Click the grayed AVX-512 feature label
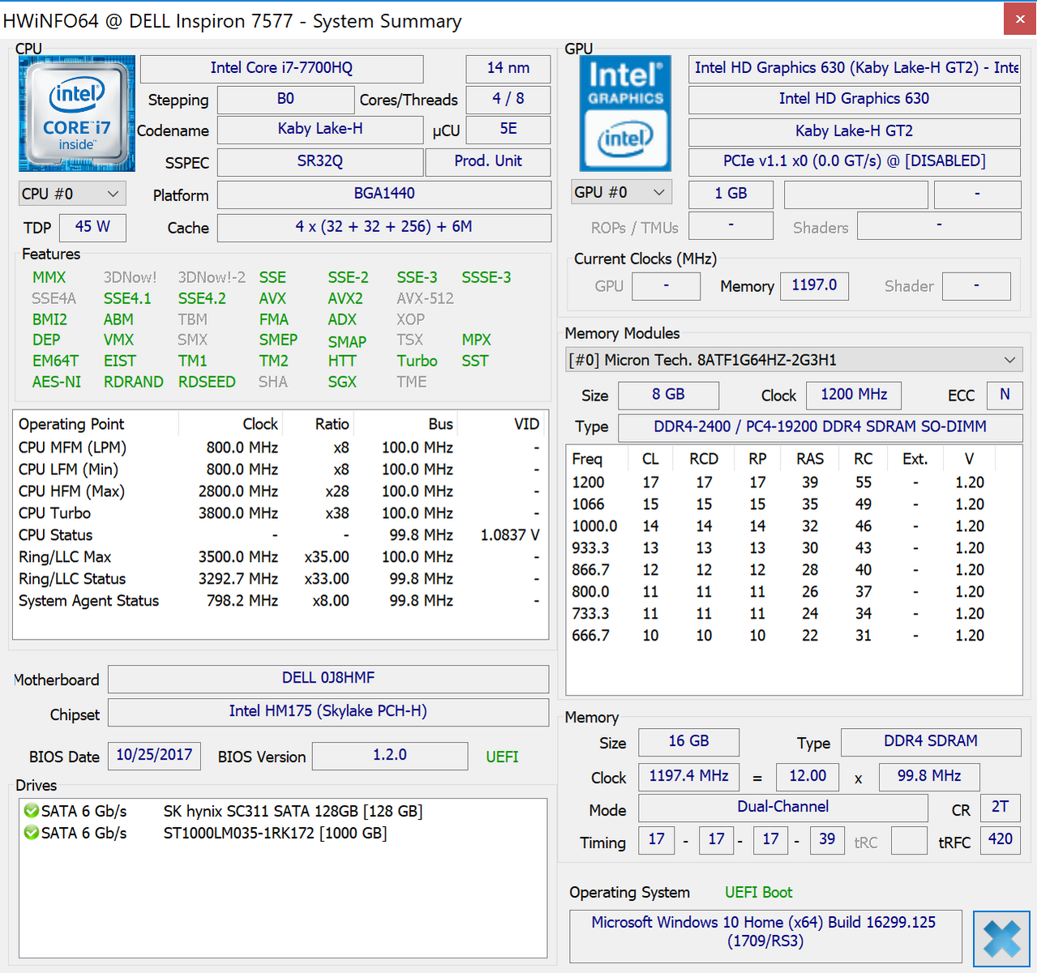1037x973 pixels. (x=425, y=298)
